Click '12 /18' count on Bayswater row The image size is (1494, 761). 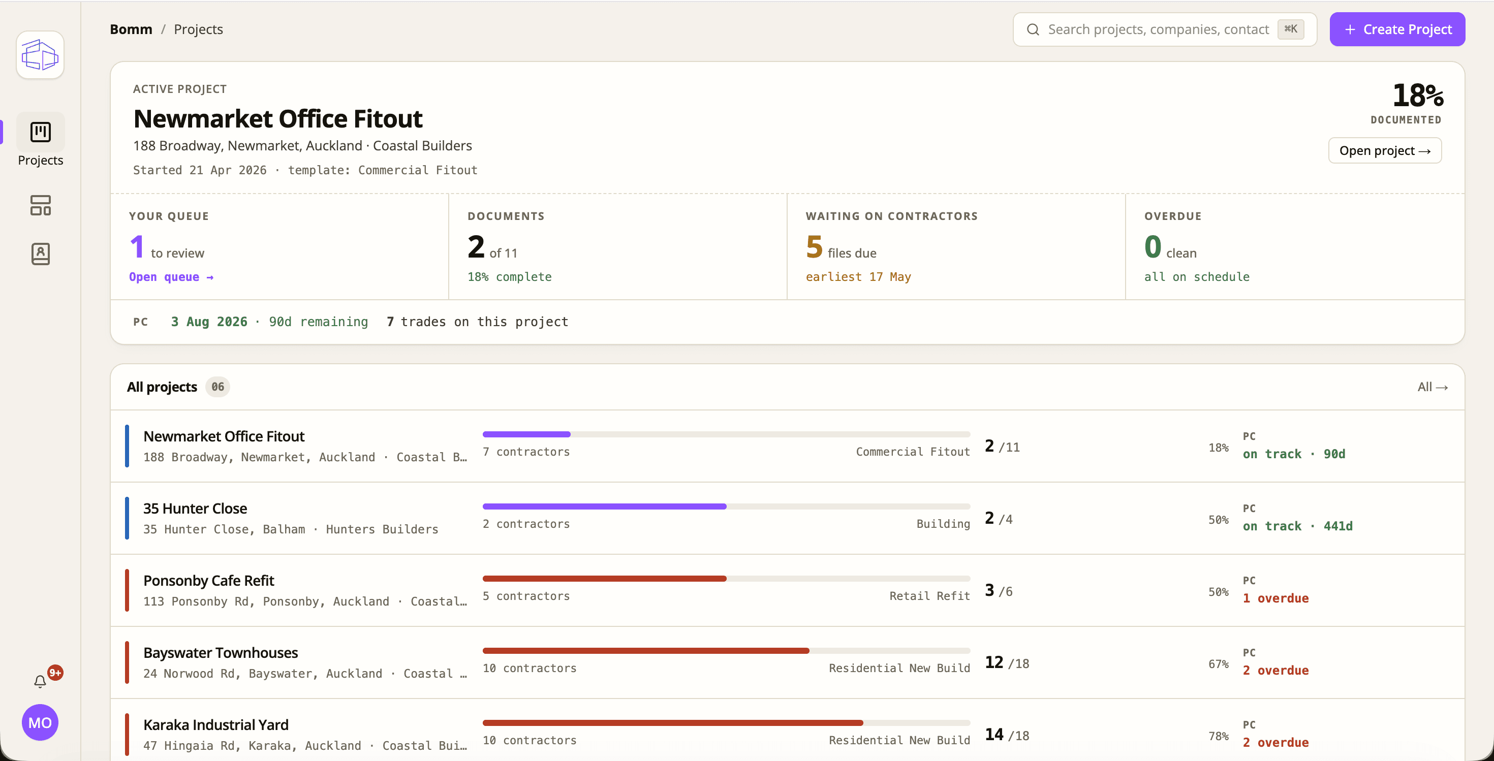click(x=1007, y=662)
